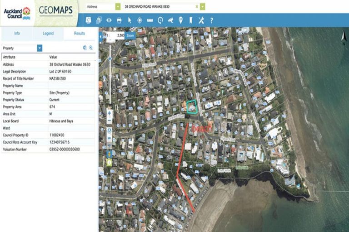Open the basemap chooser icon in toolbar
This screenshot has height=232, width=349.
click(88, 20)
